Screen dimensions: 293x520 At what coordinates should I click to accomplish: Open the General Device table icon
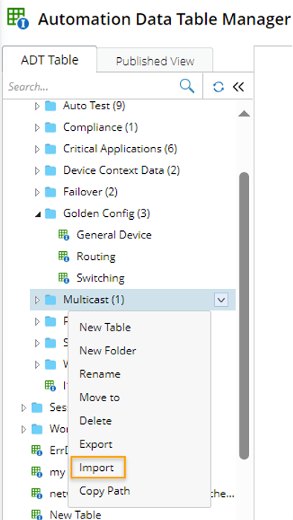64,235
